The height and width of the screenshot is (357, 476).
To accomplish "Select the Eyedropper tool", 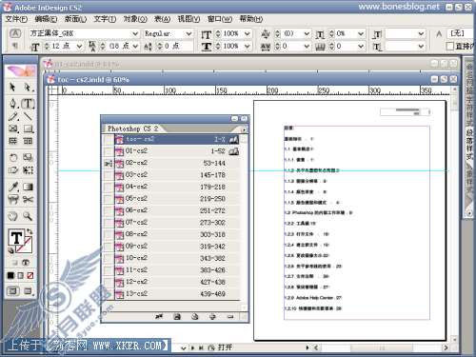I will [x=12, y=187].
